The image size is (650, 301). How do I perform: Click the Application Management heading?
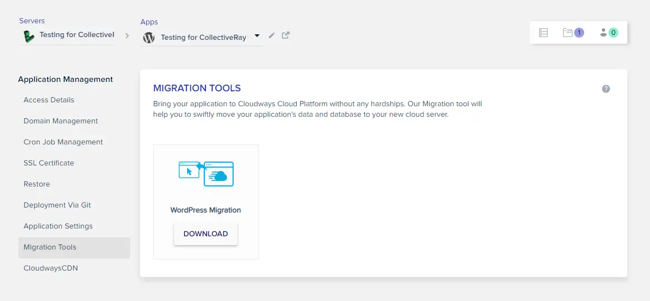[x=65, y=79]
